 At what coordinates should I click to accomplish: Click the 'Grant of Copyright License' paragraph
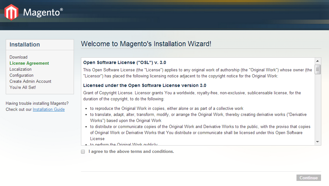(192, 96)
